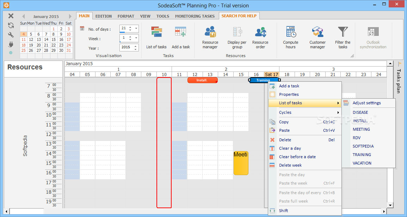
Task: Click the Copy icon in context menu
Action: (x=272, y=122)
